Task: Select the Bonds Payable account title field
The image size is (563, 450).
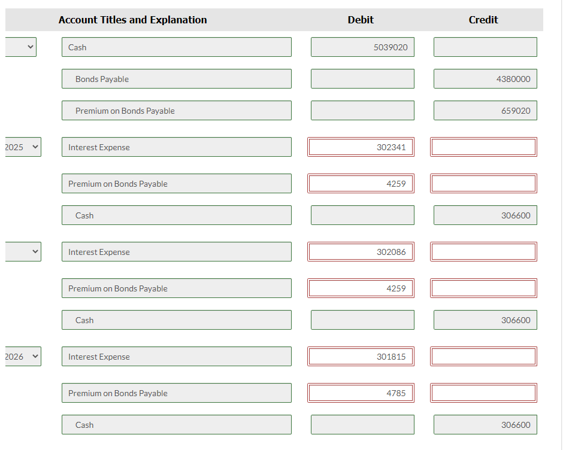Action: click(176, 78)
